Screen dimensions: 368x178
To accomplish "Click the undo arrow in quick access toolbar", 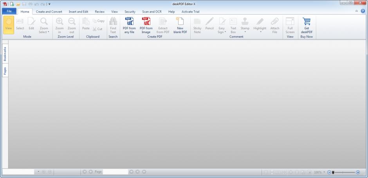I will [x=36, y=4].
